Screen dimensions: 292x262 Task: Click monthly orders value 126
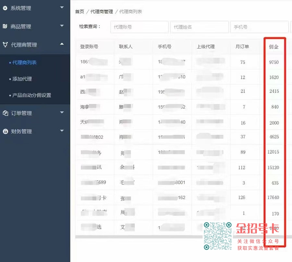pyautogui.click(x=242, y=197)
